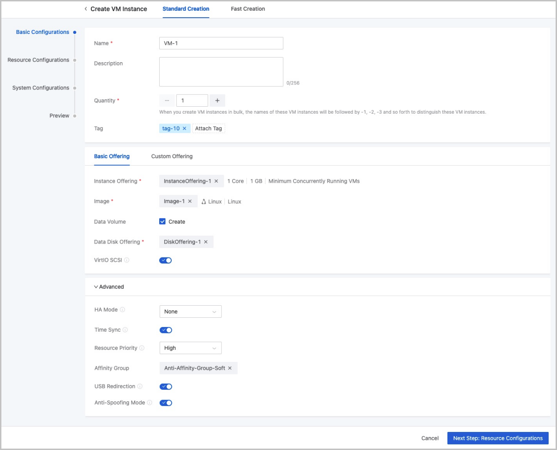Turn off the VirtIO SCSI toggle
Image resolution: width=557 pixels, height=450 pixels.
[x=166, y=260]
